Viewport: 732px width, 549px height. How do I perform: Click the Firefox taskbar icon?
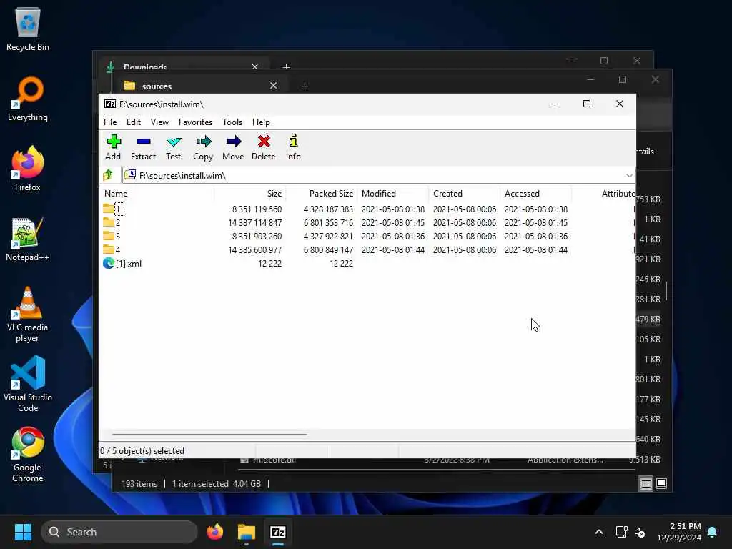pos(215,532)
